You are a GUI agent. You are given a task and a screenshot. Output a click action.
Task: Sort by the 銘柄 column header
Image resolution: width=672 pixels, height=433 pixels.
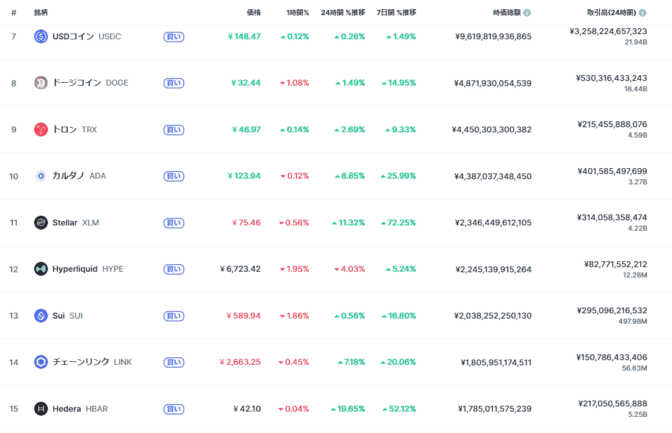click(x=40, y=13)
